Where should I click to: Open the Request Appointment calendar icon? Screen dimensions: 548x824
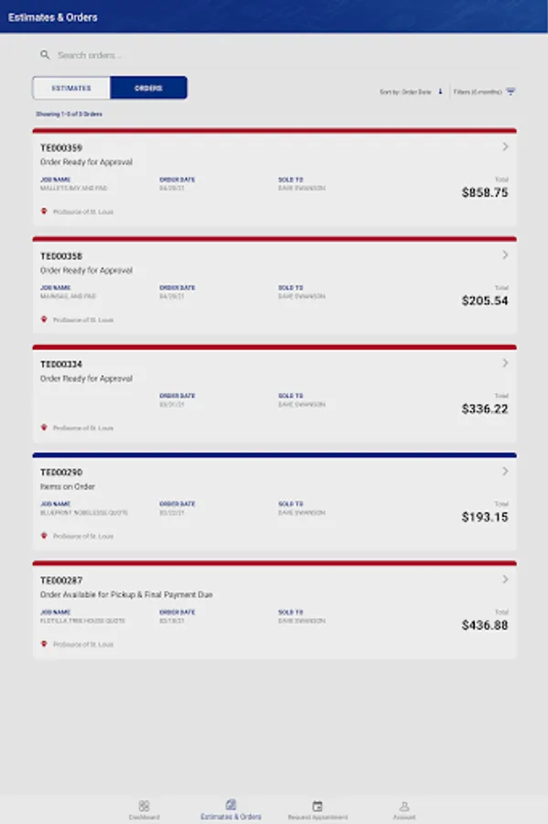click(317, 806)
